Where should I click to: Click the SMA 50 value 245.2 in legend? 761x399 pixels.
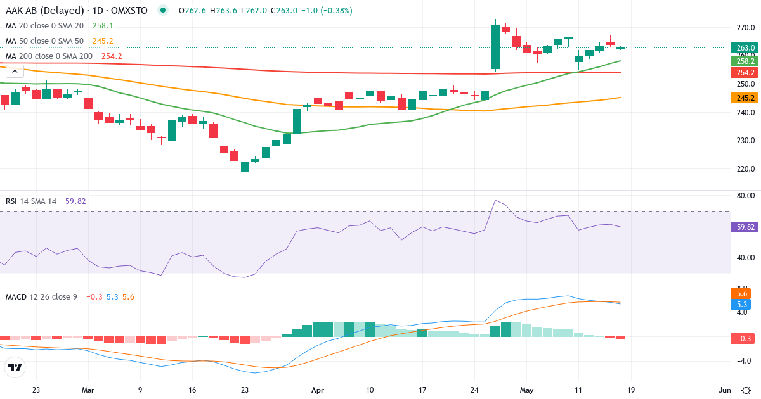pos(103,41)
